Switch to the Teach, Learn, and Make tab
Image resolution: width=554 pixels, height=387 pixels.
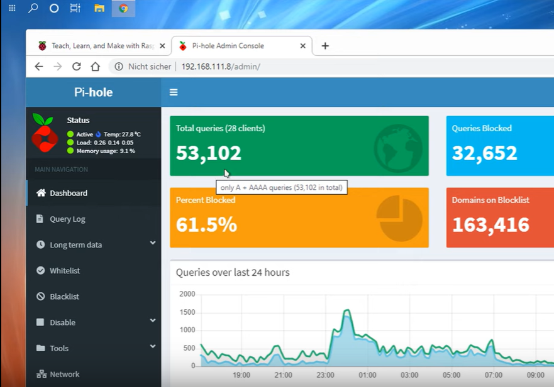pos(100,46)
